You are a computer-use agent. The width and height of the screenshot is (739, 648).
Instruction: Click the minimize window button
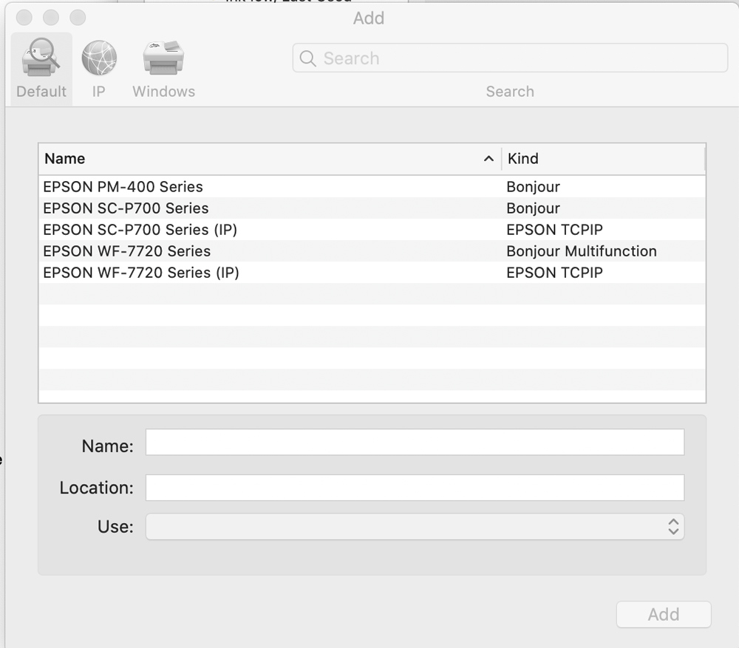point(51,17)
